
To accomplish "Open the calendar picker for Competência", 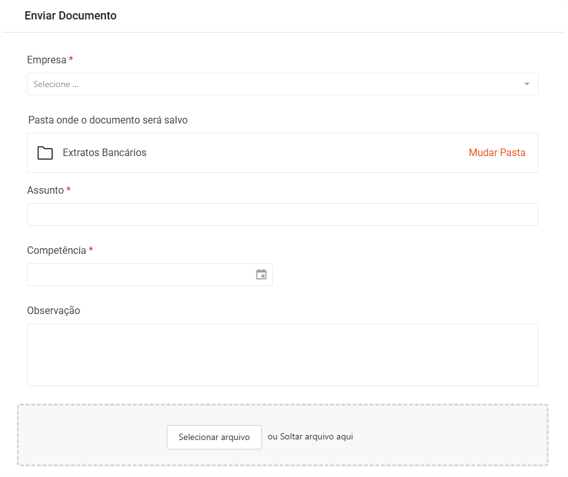I will (x=261, y=275).
